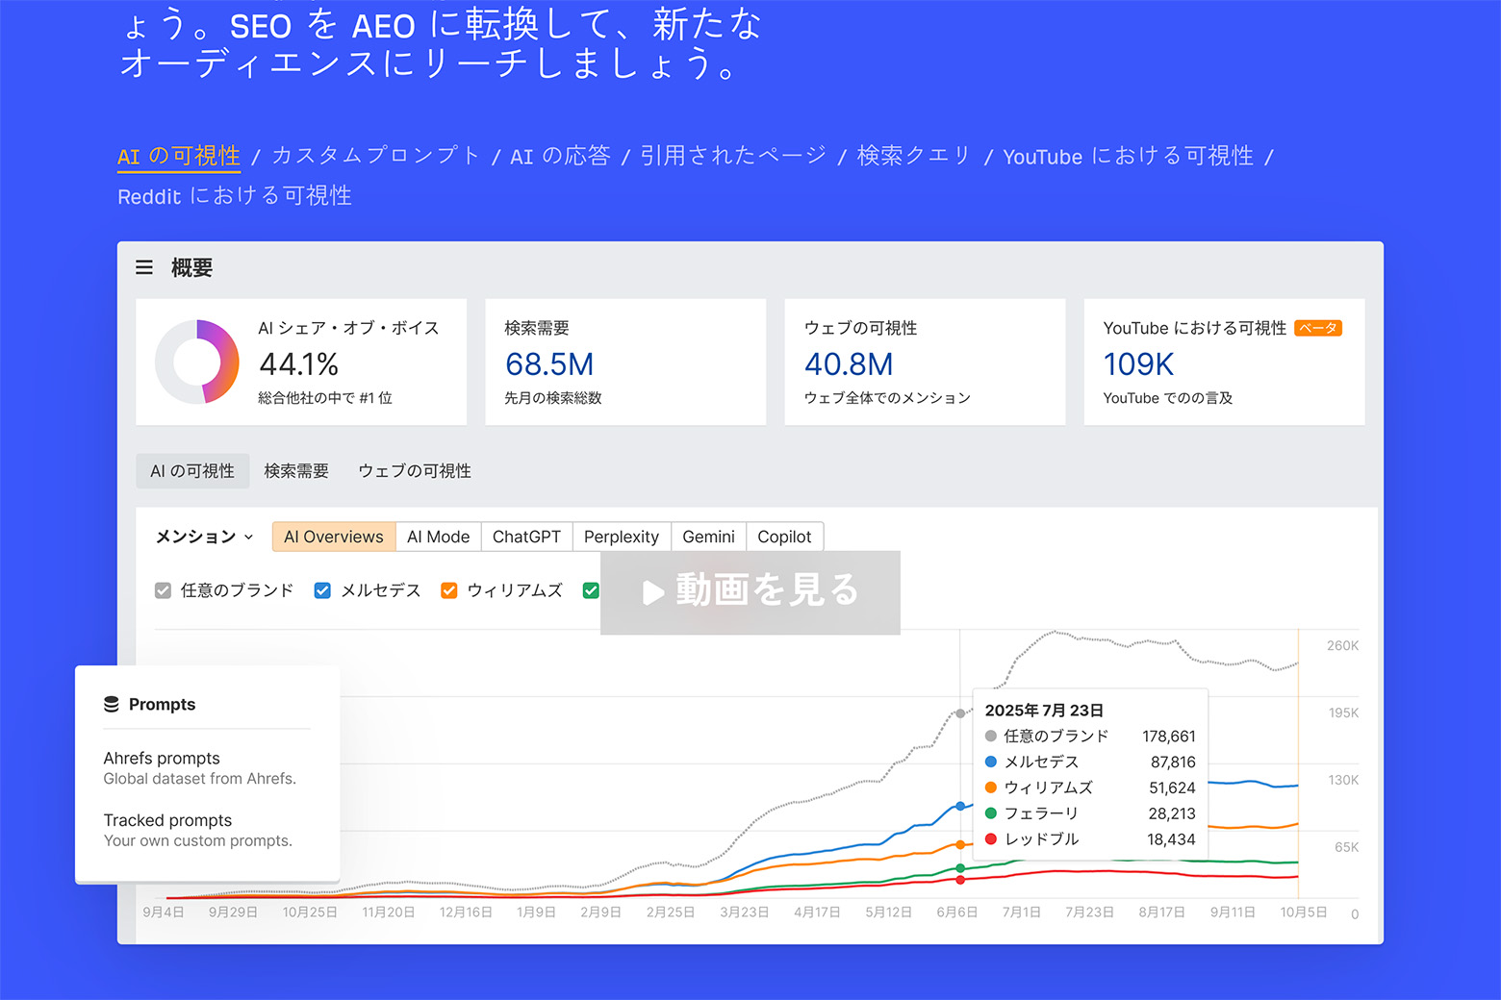Click the grey 任意のブランド legend dot in tooltip
Viewport: 1501px width, 1000px height.
991,737
